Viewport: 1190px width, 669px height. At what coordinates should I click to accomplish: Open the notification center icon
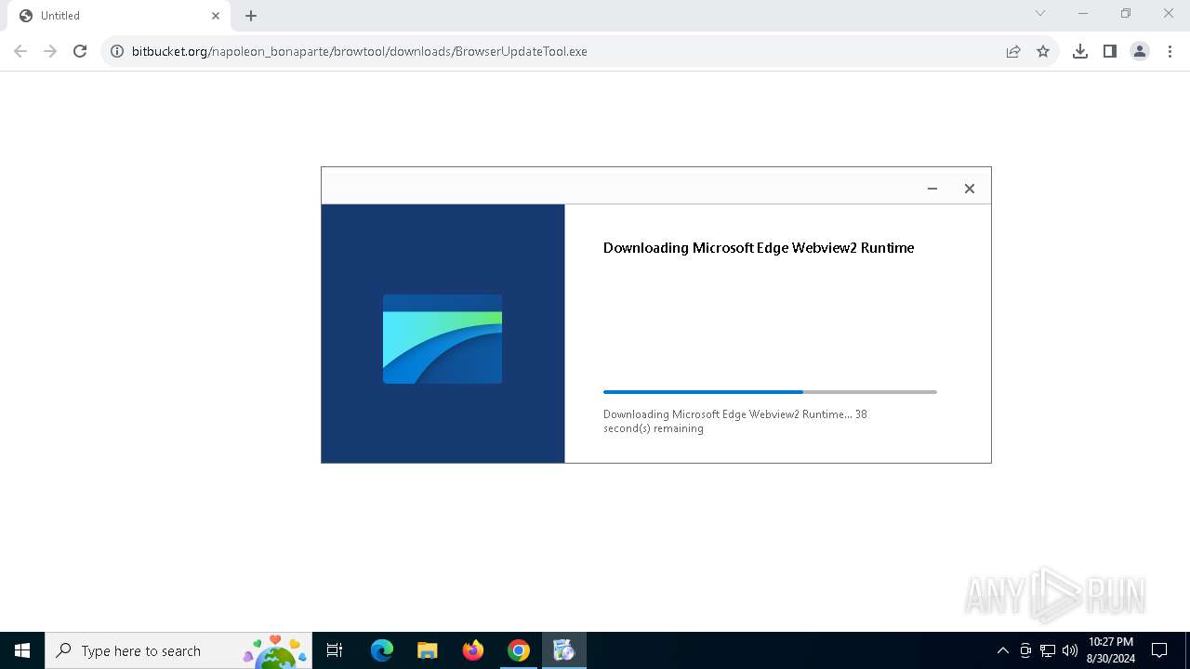[1159, 650]
